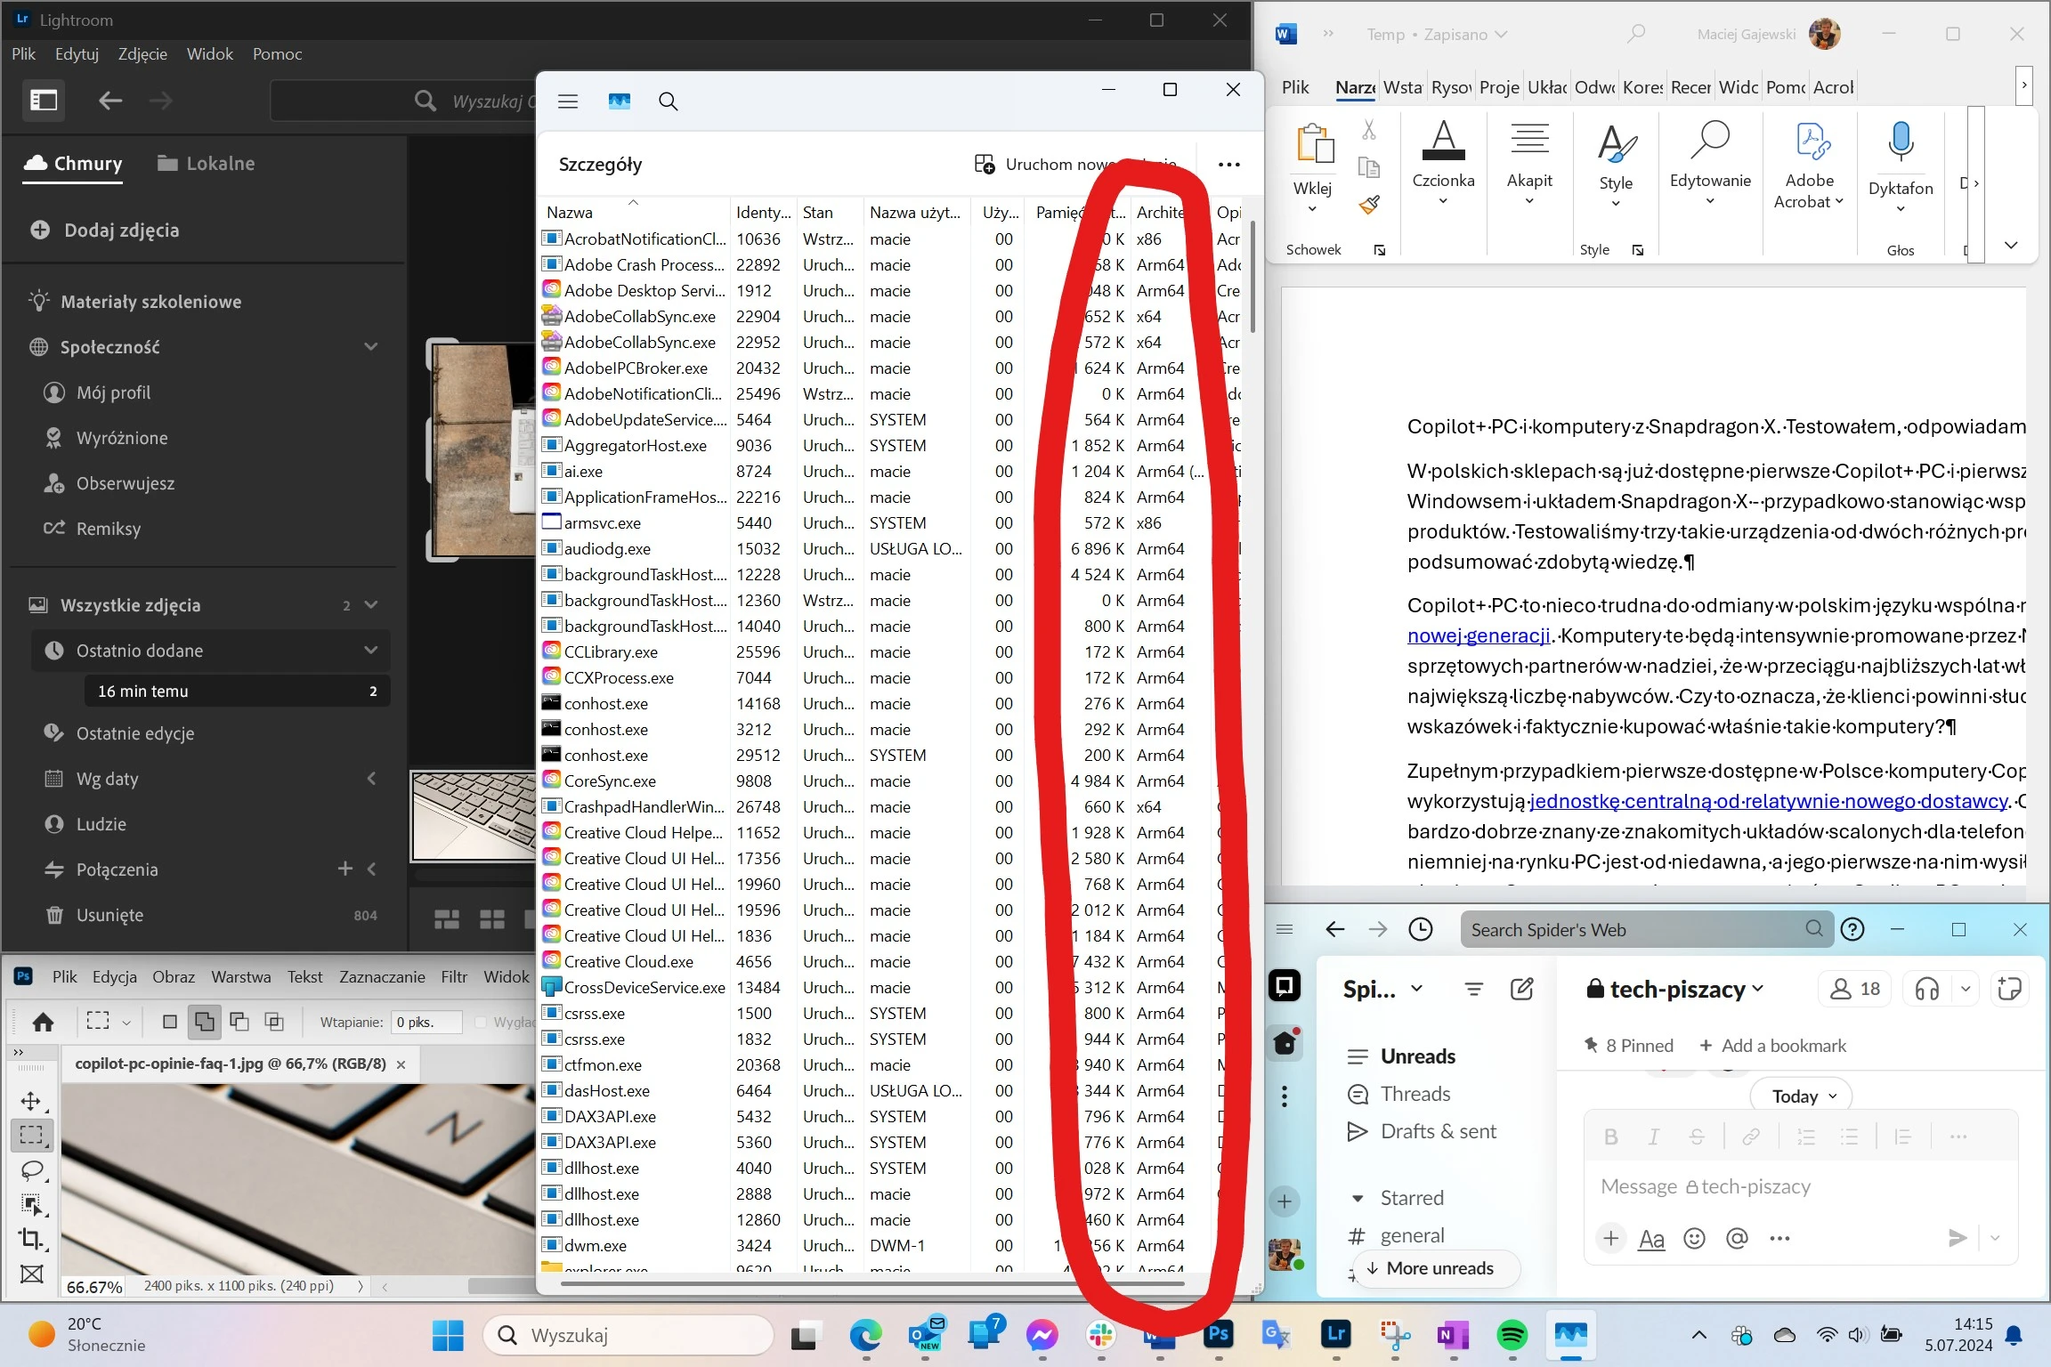This screenshot has height=1367, width=2051.
Task: Toggle strikethrough in the Slack composer
Action: (1697, 1136)
